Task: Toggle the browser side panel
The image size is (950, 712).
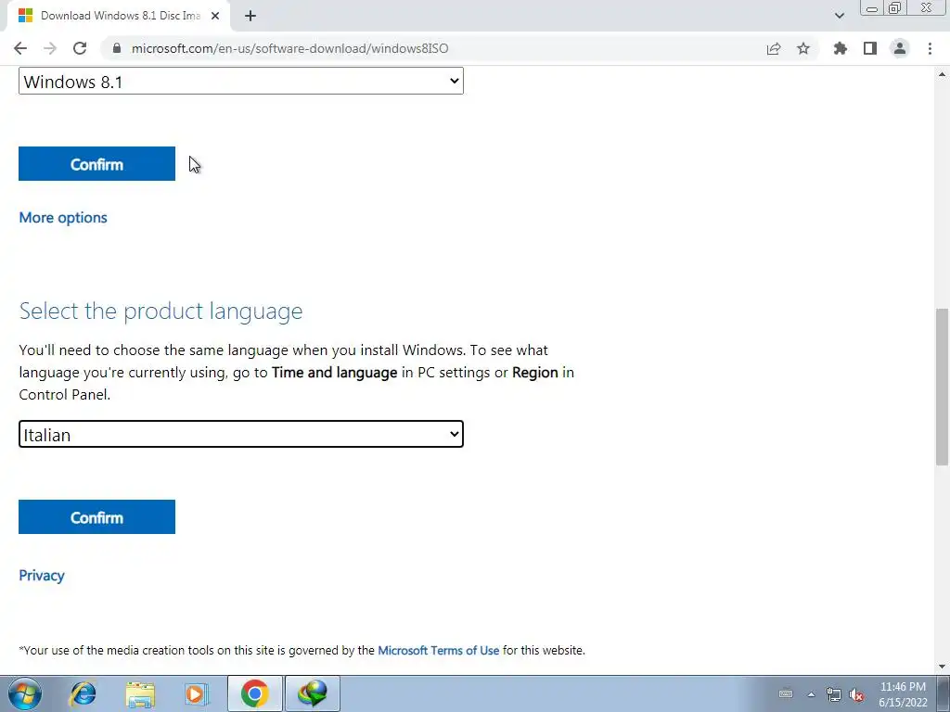Action: (x=870, y=48)
